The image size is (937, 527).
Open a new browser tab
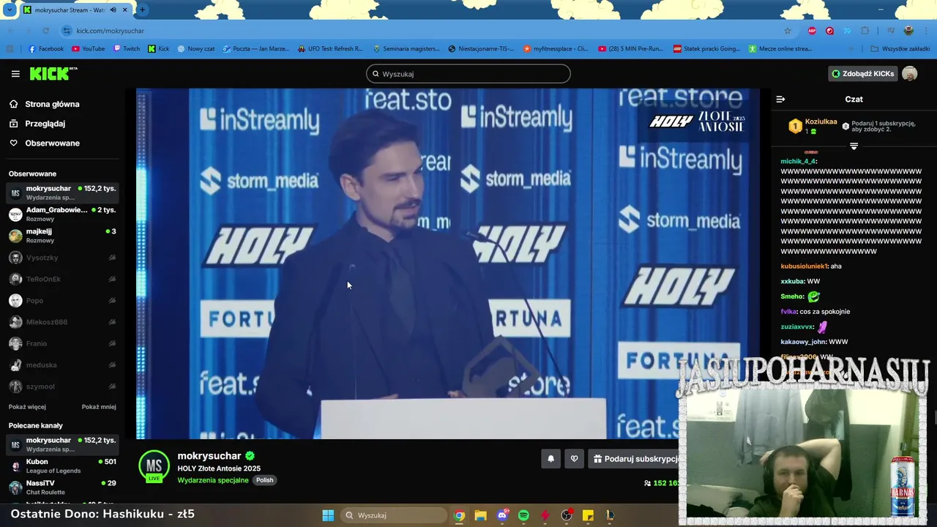(142, 10)
